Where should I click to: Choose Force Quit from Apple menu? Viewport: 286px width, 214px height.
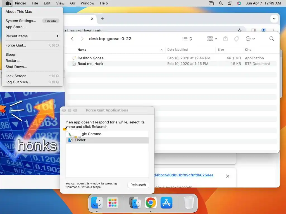tap(32, 45)
